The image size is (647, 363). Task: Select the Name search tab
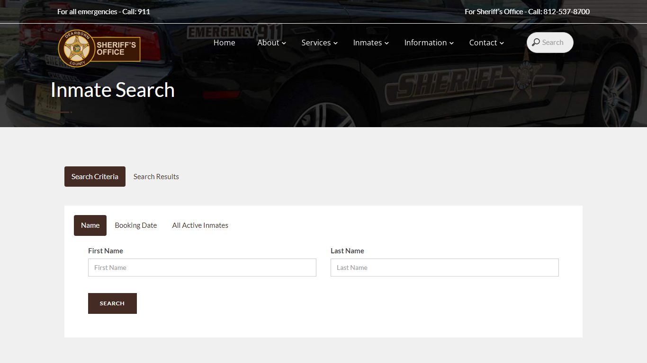tap(90, 225)
